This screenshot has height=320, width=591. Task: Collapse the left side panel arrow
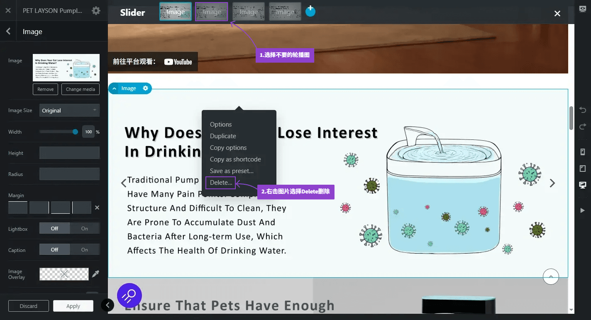pos(107,305)
